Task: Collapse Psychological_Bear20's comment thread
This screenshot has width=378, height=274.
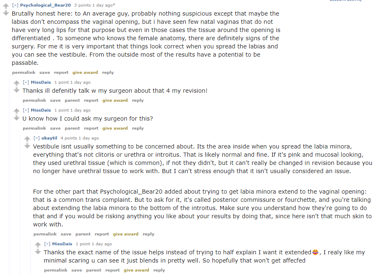Action: point(15,5)
